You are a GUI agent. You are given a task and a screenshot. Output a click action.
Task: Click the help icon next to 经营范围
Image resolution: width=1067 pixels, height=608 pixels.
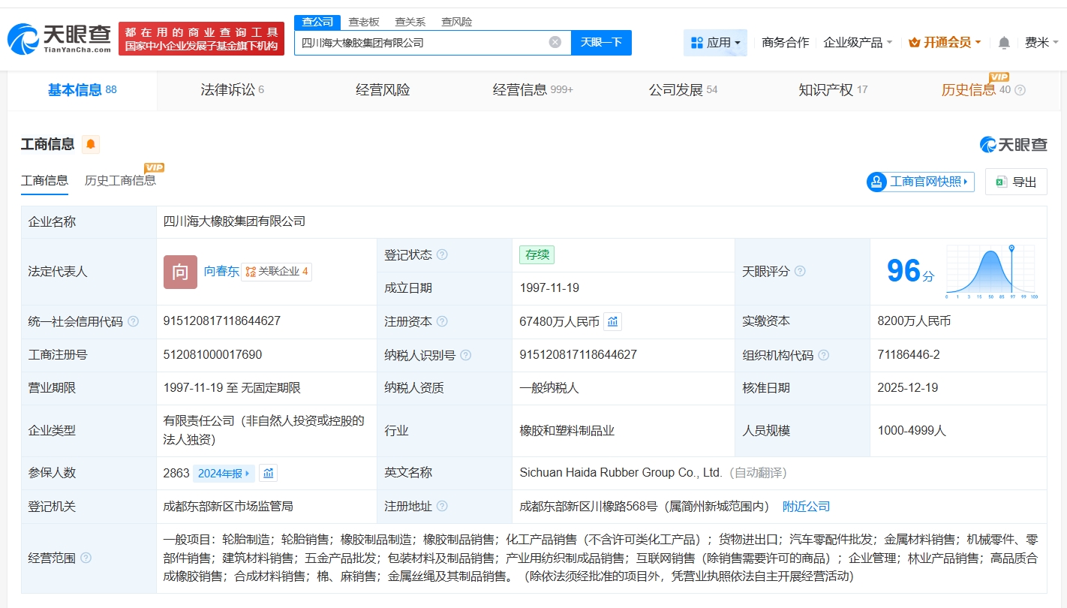click(86, 558)
